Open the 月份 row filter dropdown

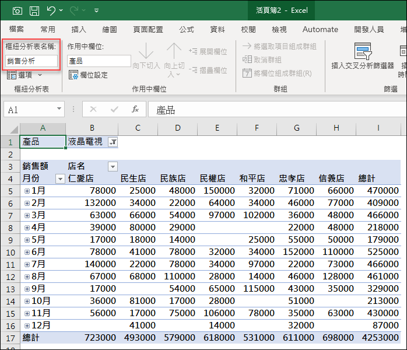(59, 178)
